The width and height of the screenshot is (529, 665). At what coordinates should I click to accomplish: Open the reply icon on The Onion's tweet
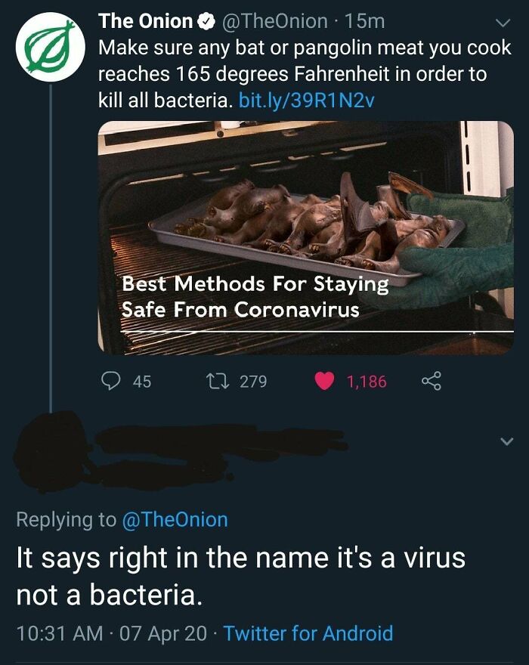pyautogui.click(x=110, y=382)
